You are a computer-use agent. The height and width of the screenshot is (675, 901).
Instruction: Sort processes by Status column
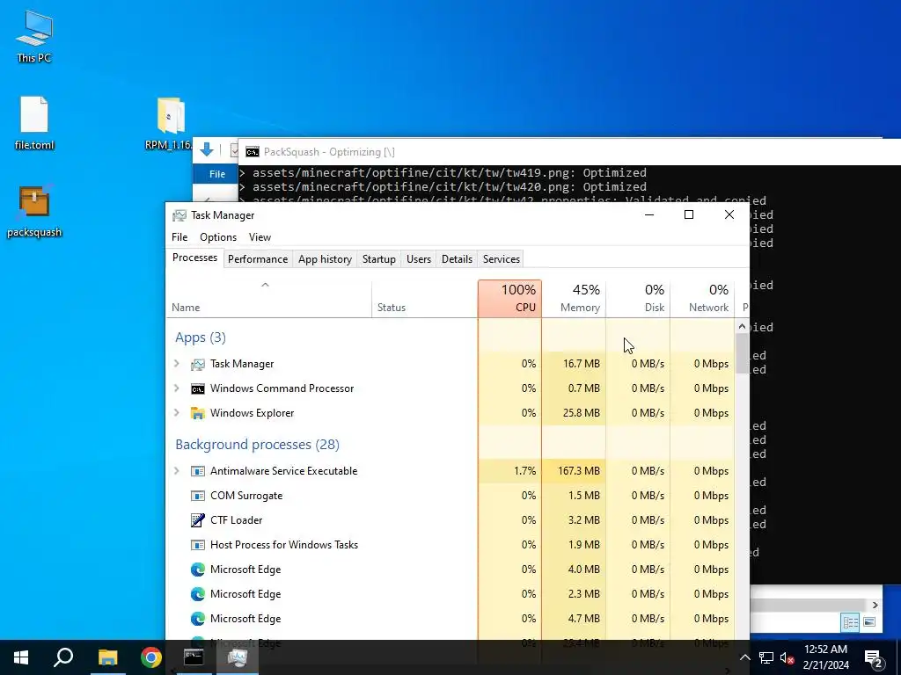(425, 299)
